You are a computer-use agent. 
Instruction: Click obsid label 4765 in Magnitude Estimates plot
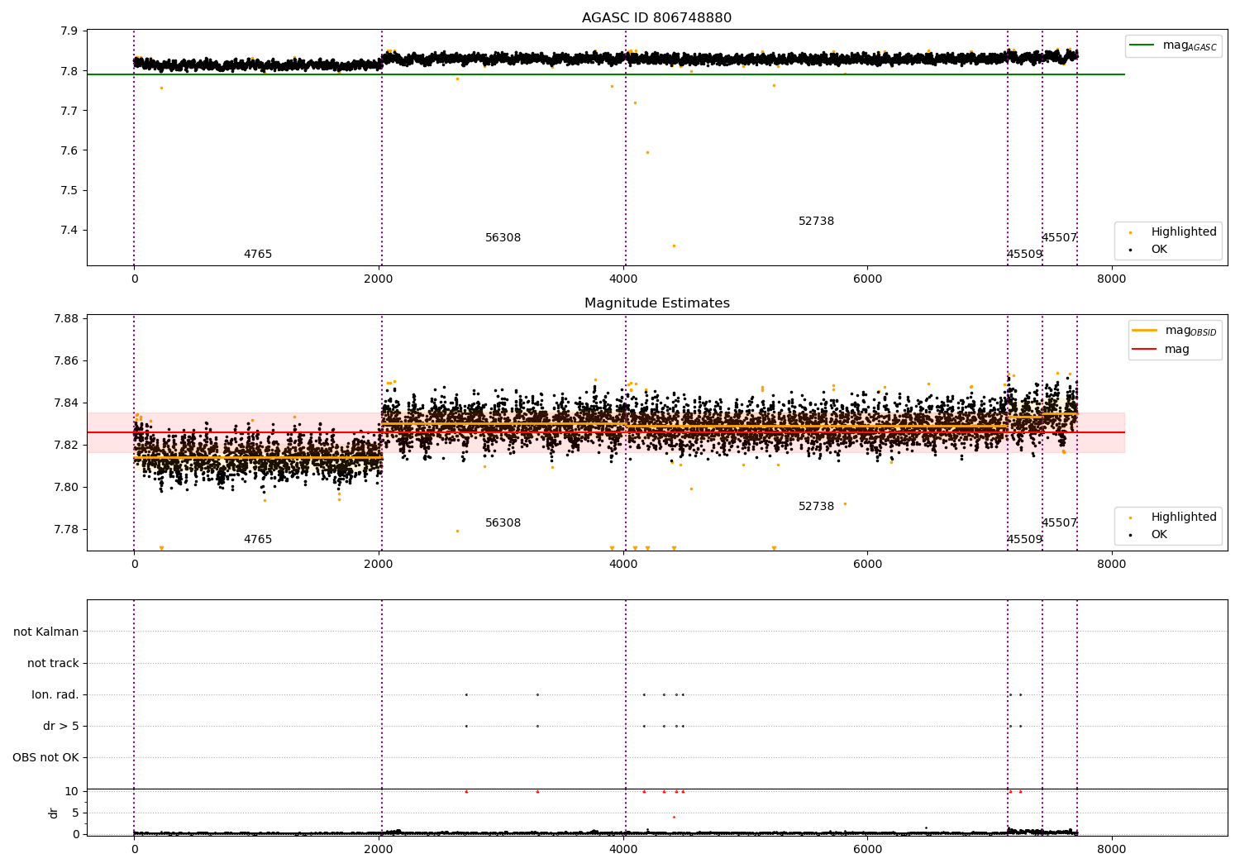[x=258, y=540]
